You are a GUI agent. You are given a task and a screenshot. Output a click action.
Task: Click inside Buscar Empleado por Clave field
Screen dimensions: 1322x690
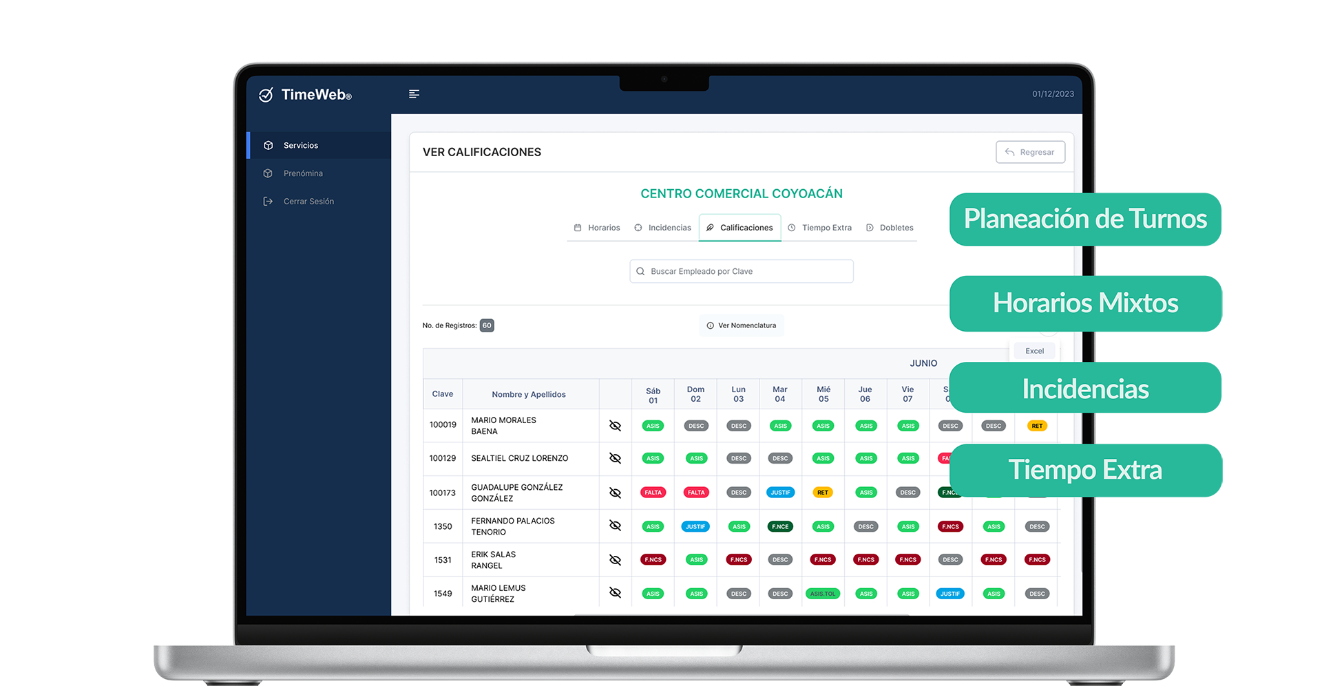(741, 271)
